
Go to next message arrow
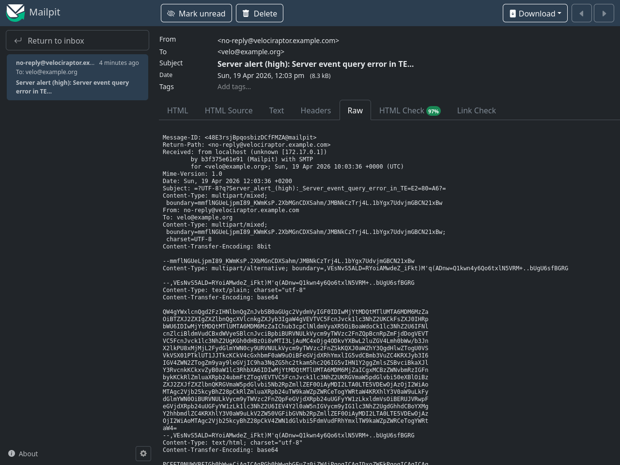pyautogui.click(x=604, y=14)
